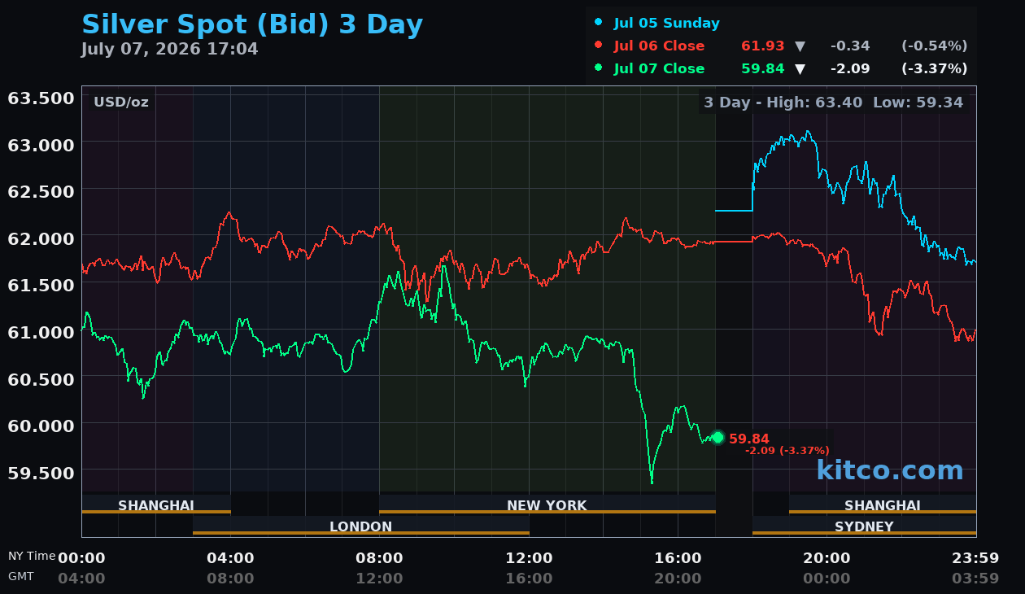Click the green current price marker dot
The height and width of the screenshot is (594, 1025).
point(717,438)
